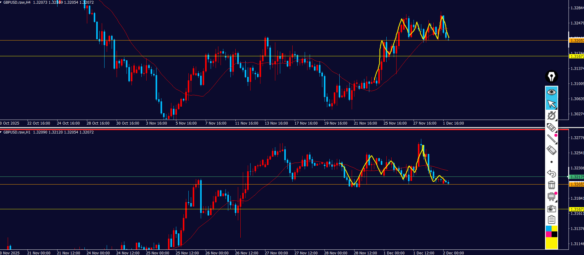Choose the eraser tool
The image size is (584, 255).
coord(551,150)
